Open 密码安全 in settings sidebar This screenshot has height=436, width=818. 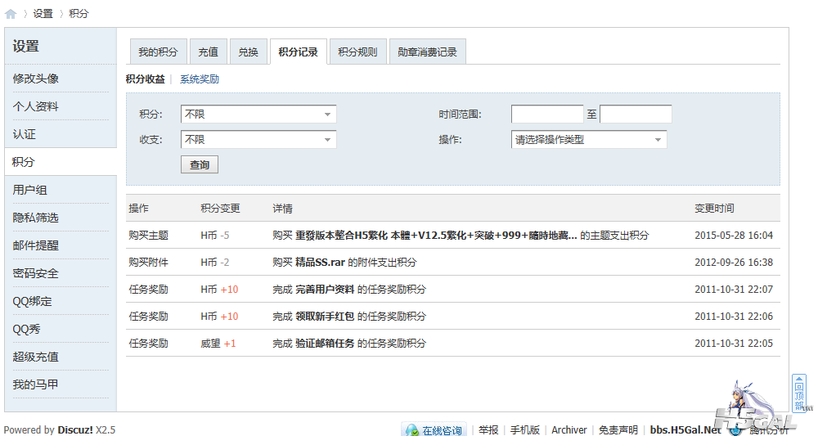click(36, 273)
